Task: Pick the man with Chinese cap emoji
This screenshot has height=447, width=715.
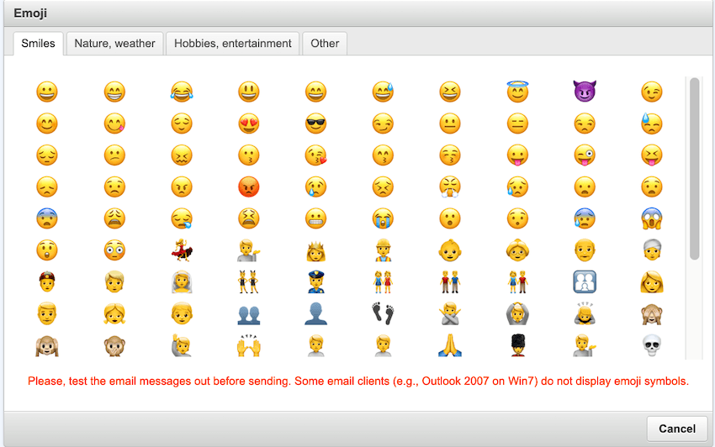Action: pyautogui.click(x=47, y=282)
